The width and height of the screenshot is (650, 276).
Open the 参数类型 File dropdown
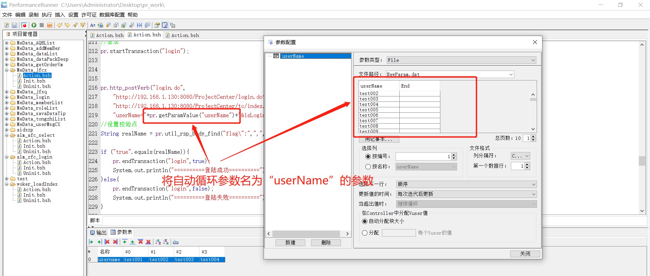coord(461,60)
